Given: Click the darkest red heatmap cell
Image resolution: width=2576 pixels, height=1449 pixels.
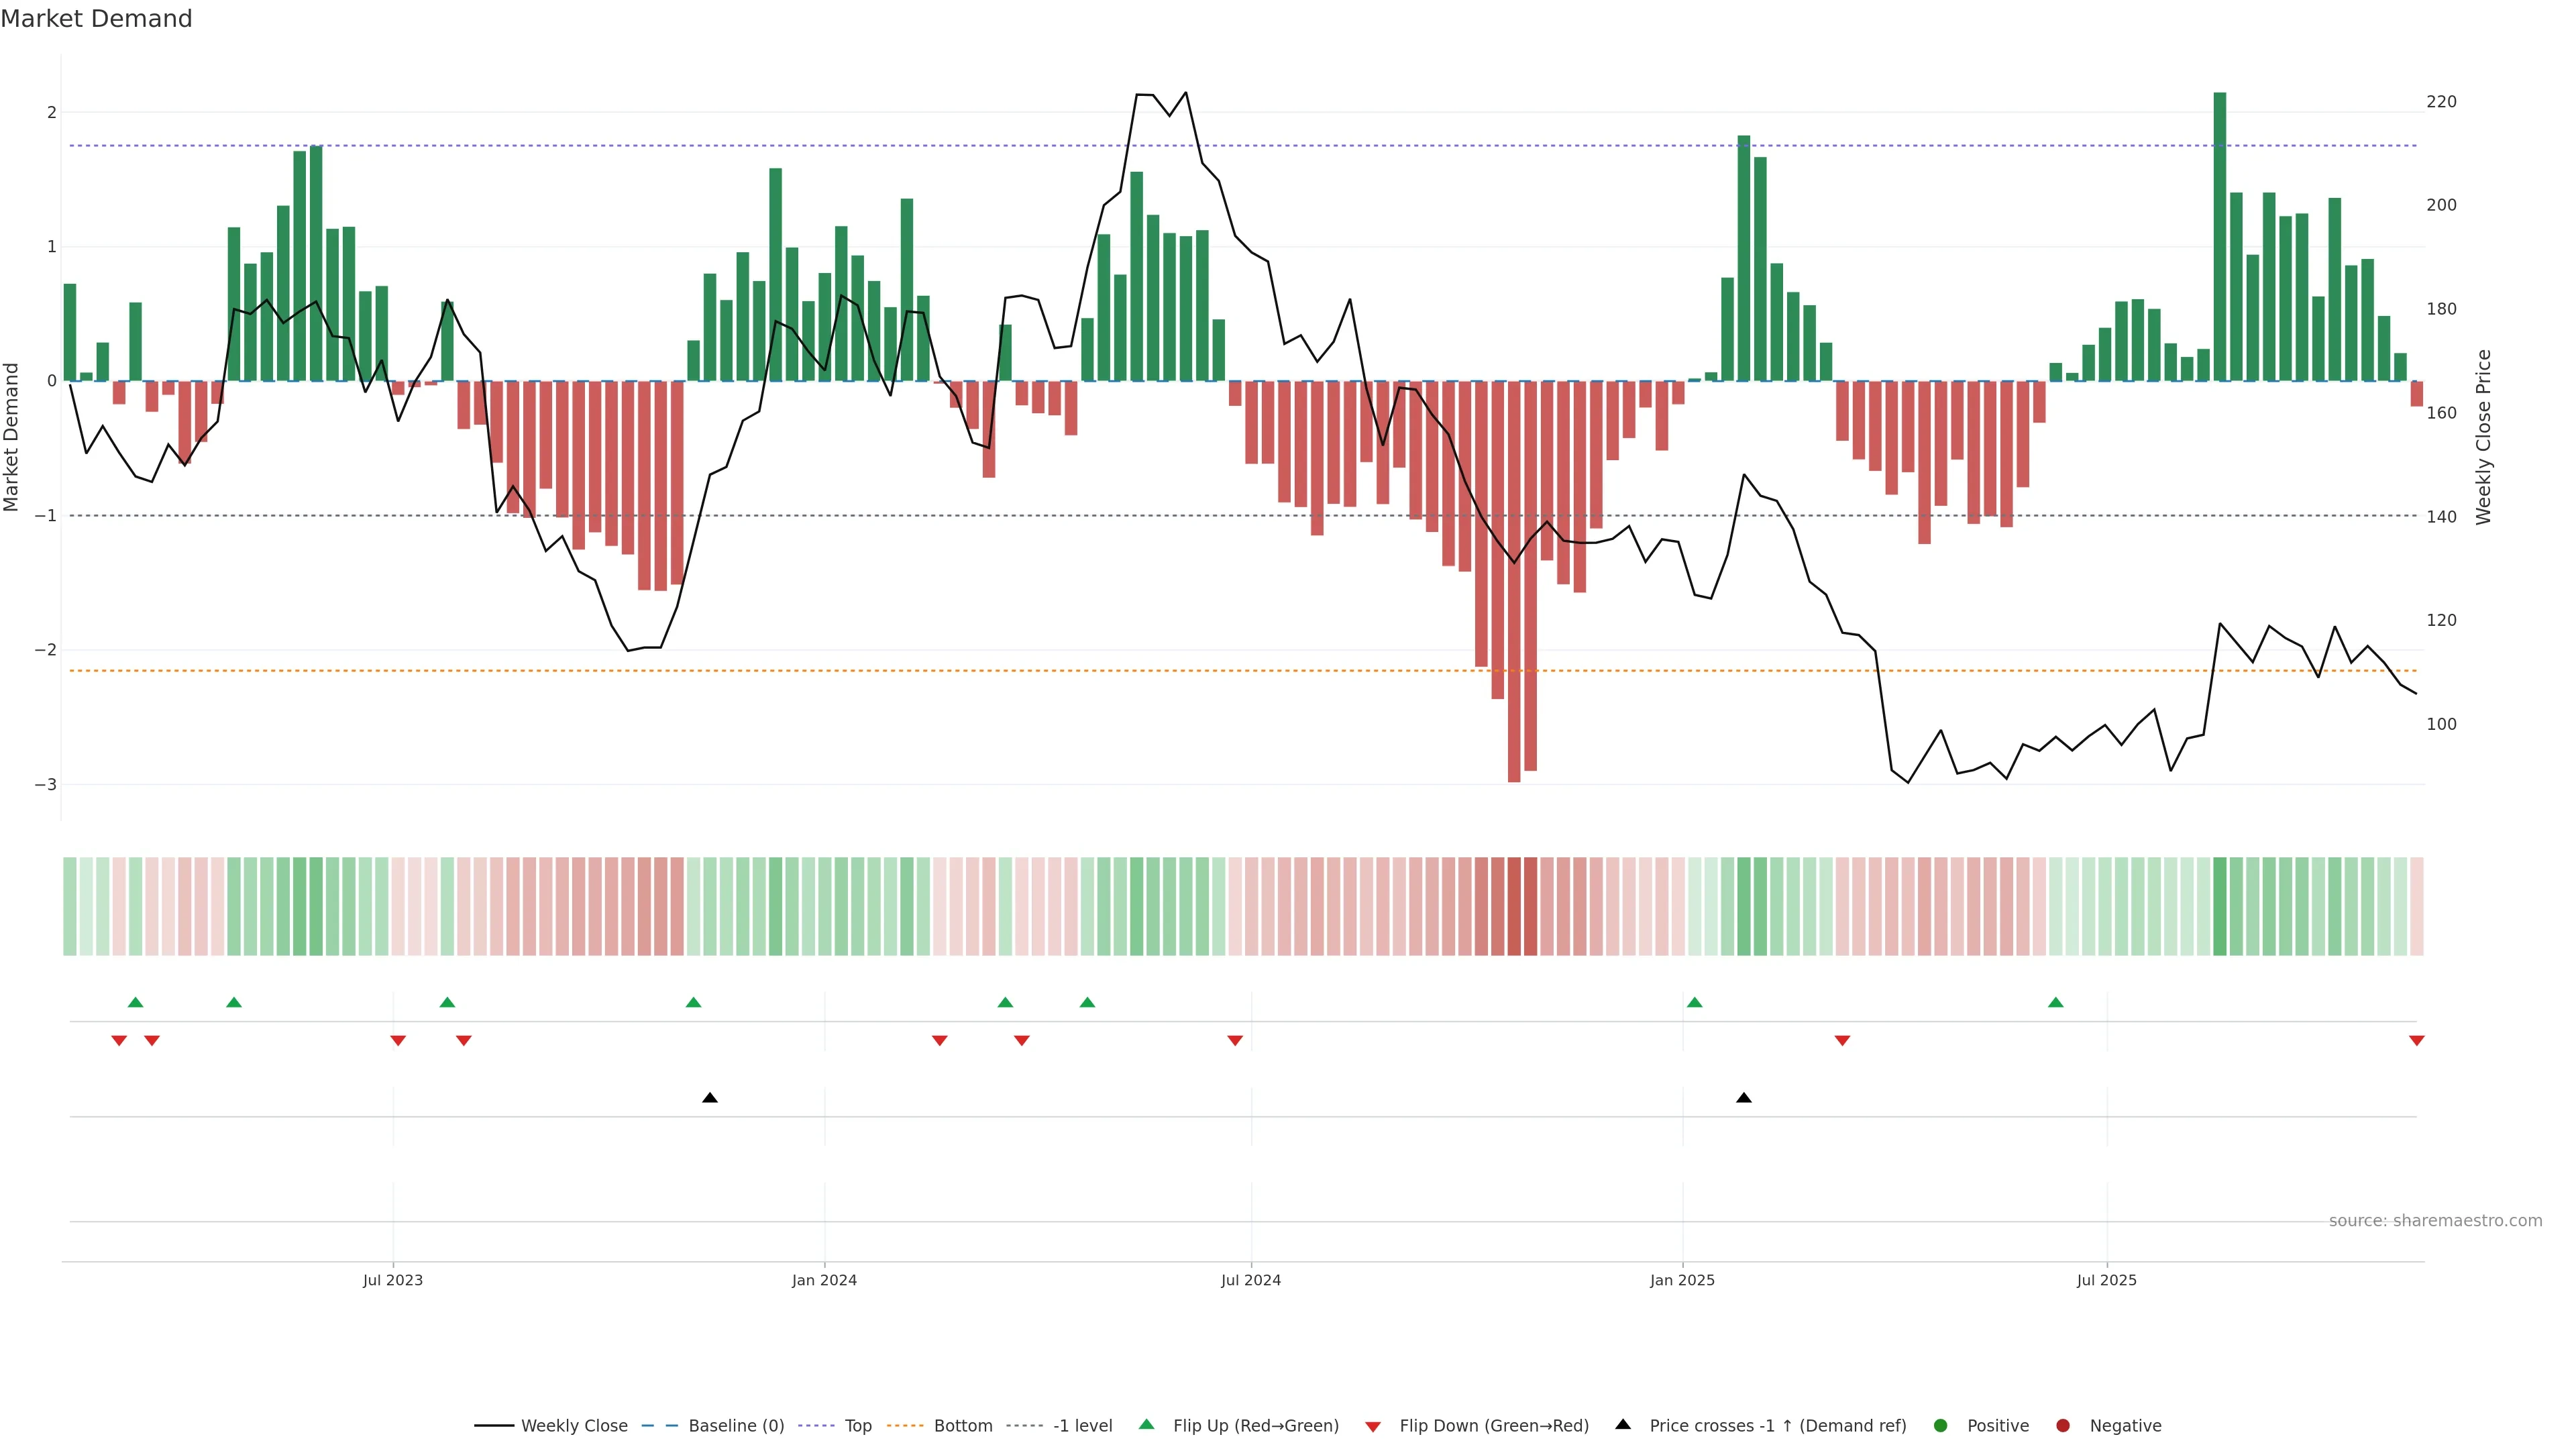Looking at the screenshot, I should click(x=1514, y=906).
